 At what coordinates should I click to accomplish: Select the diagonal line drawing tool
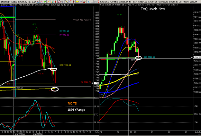tap(67, 2)
